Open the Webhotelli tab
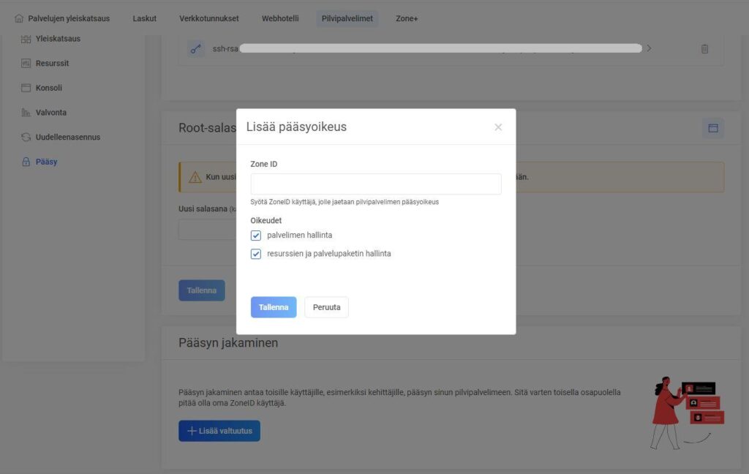The image size is (749, 474). tap(281, 18)
